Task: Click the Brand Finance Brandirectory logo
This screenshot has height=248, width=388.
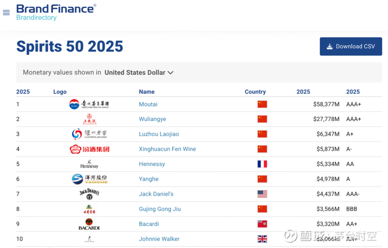Action: [x=56, y=12]
